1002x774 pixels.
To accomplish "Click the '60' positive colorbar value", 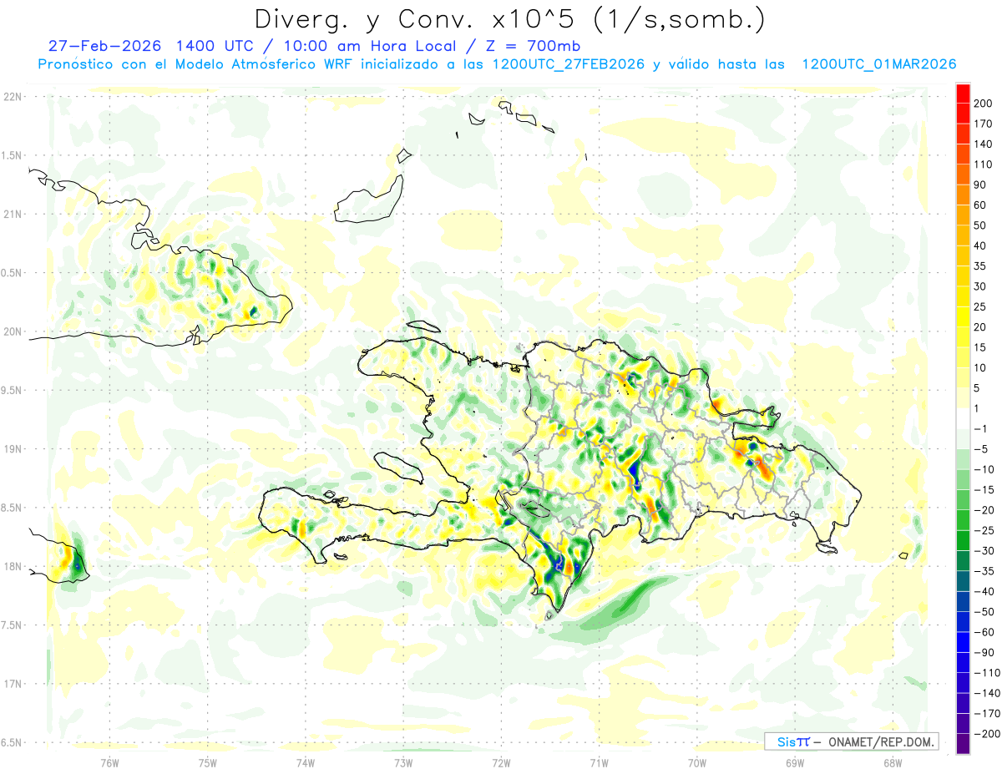I will pyautogui.click(x=981, y=205).
